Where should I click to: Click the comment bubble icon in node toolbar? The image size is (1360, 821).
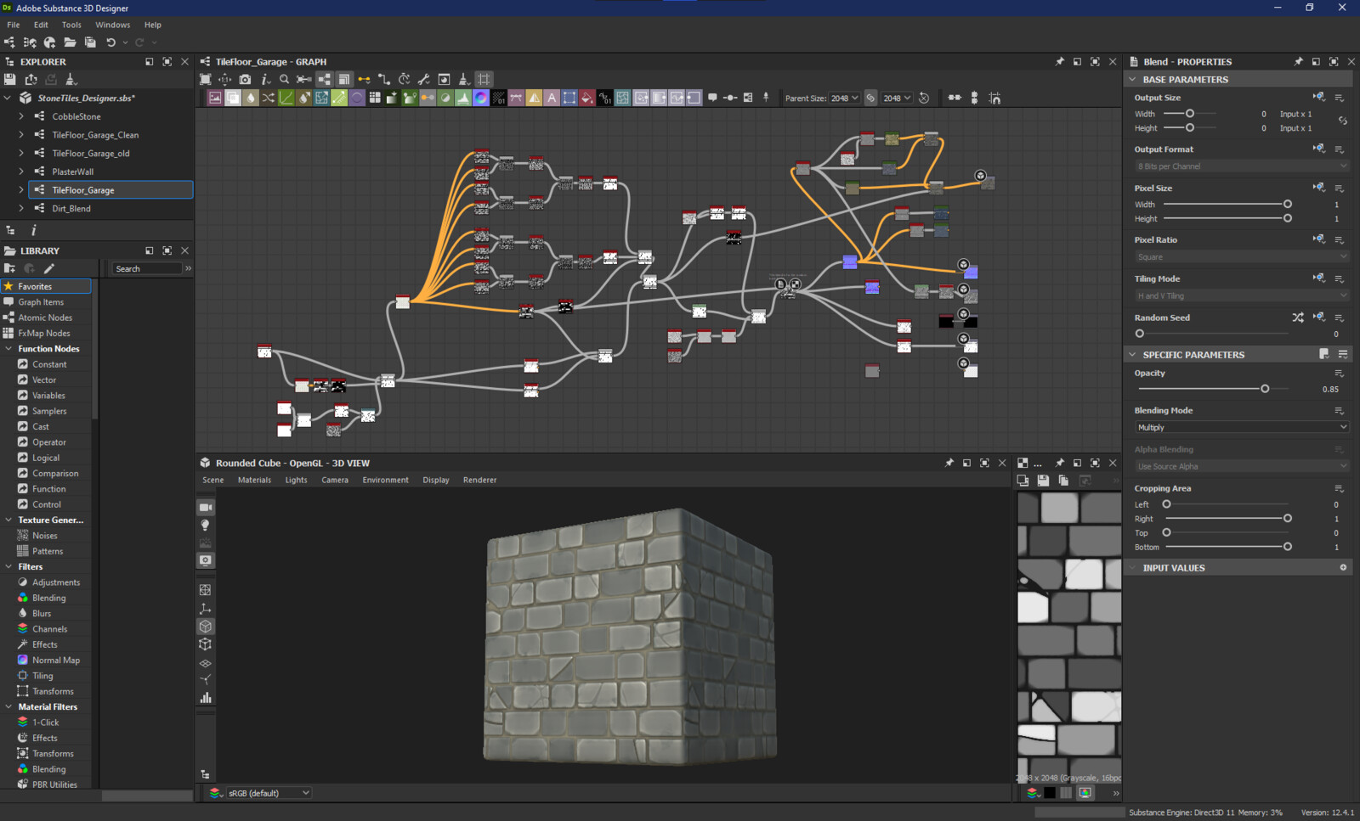coord(712,98)
